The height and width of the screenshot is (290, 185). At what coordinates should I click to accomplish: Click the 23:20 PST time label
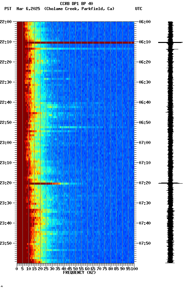click(6, 183)
